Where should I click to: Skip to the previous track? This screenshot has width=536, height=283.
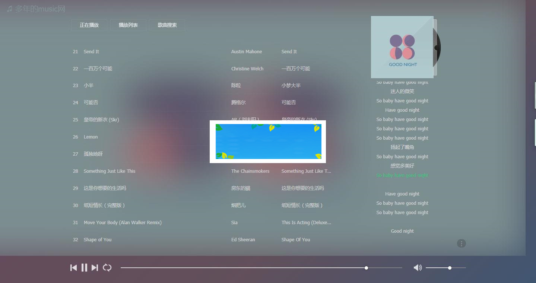74,268
